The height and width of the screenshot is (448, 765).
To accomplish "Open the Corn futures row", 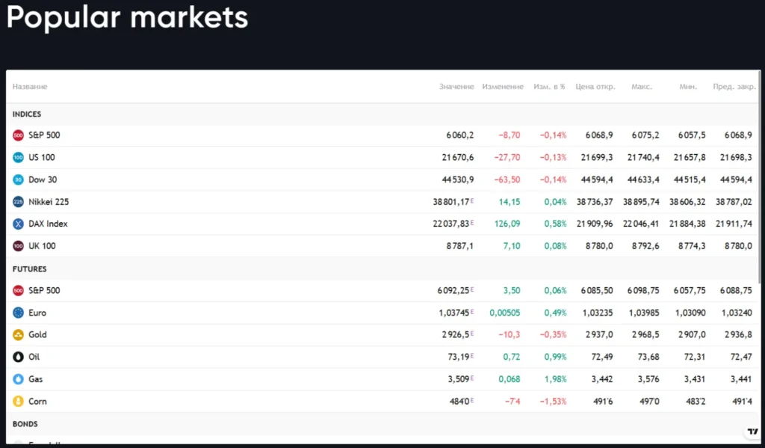I will click(x=39, y=401).
